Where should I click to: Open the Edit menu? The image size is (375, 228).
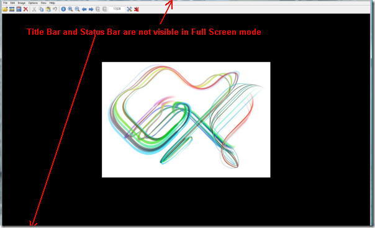[x=12, y=3]
